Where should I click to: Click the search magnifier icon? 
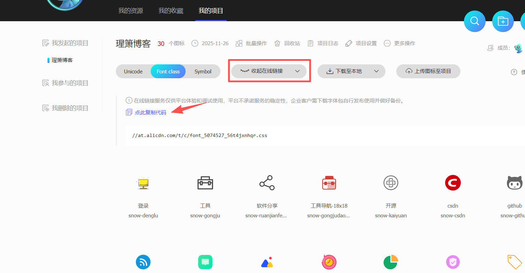coord(474,21)
